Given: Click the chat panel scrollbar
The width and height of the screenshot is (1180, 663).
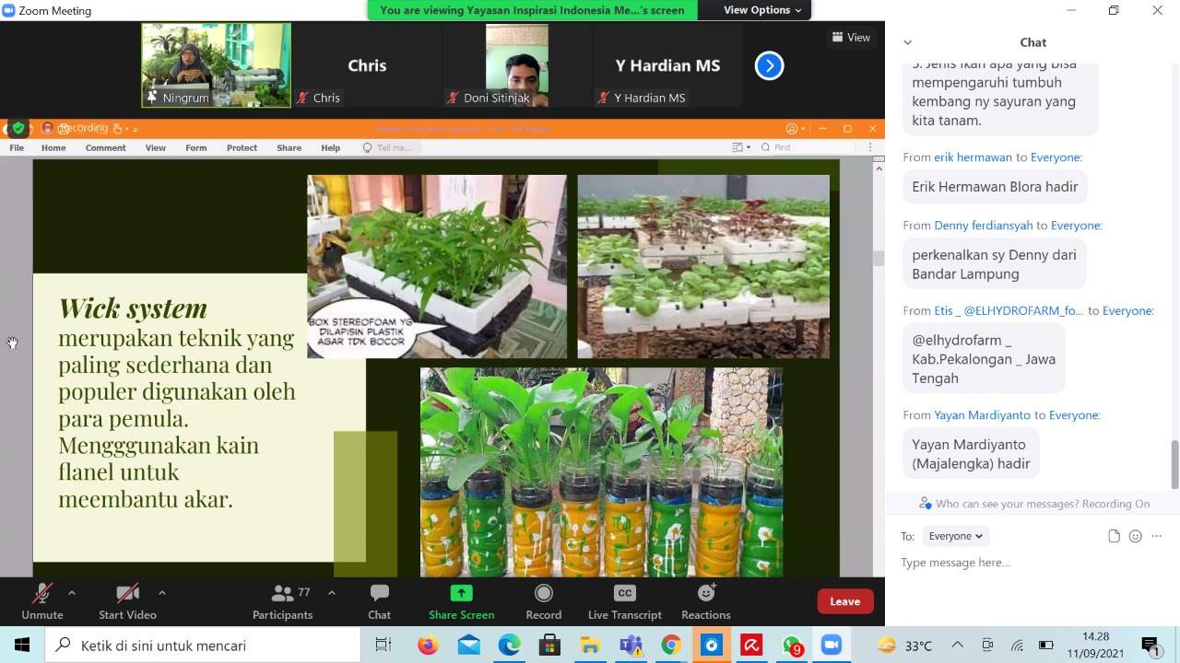Looking at the screenshot, I should (1174, 463).
